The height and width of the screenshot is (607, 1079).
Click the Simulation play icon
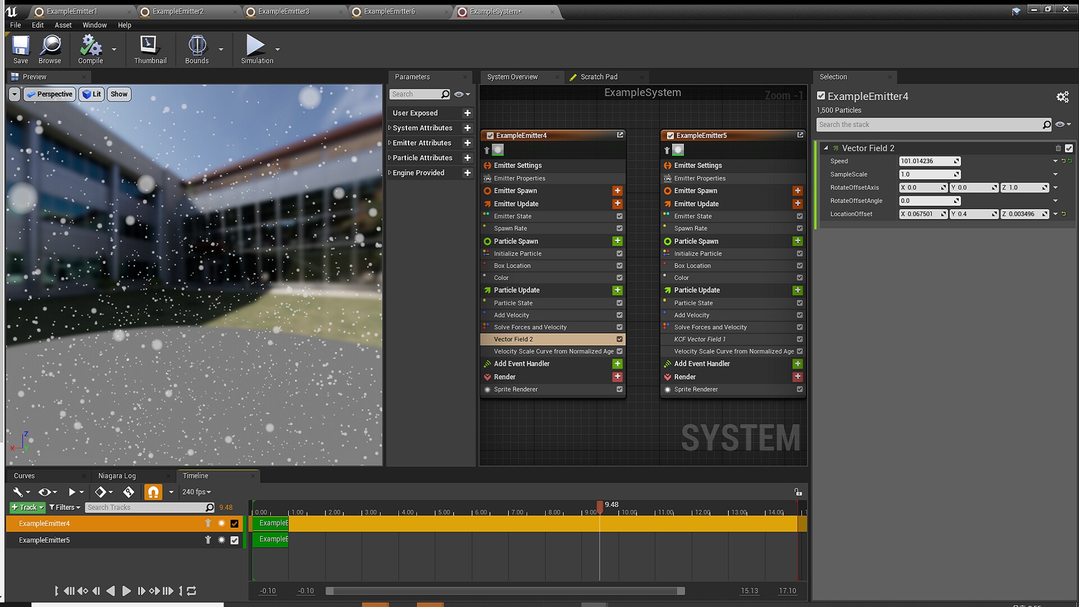click(x=256, y=46)
